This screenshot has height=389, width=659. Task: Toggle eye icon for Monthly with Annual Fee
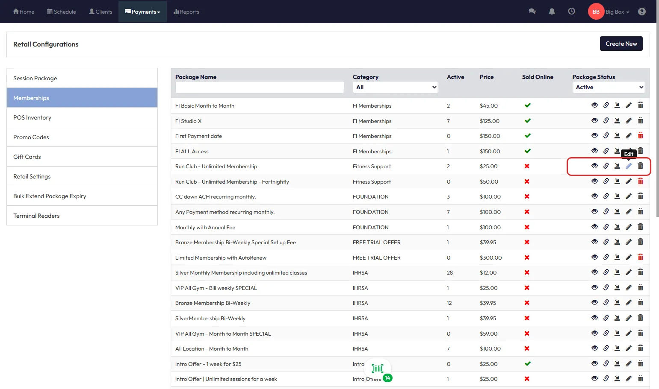point(594,227)
